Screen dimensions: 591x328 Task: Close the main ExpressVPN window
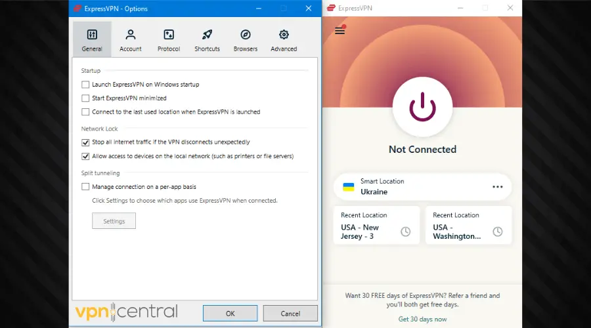click(510, 8)
